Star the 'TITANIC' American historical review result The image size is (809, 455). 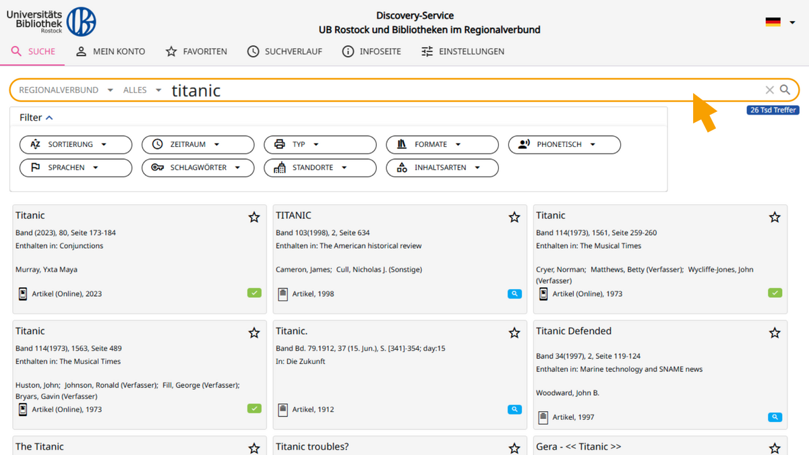click(x=514, y=217)
